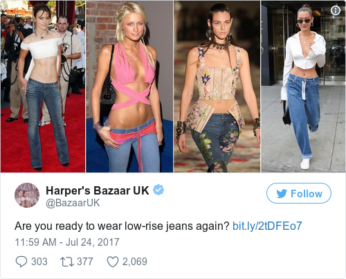Open the Harper's Bazaar UK profile avatar
The width and height of the screenshot is (346, 279).
pos(27,195)
